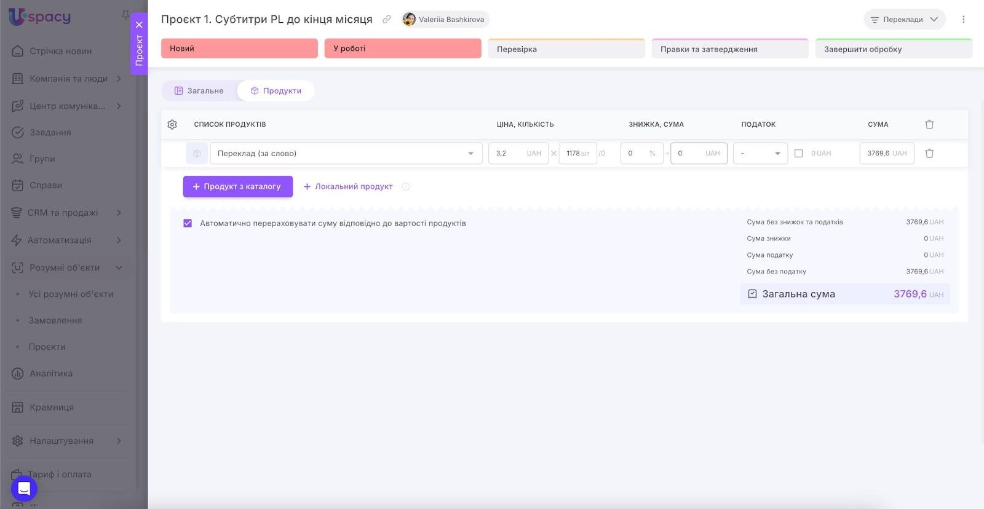Pin the sidebar with pin icon
Screen dimensions: 984x509
125,15
